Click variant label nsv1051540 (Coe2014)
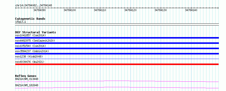This screenshot has width=226, height=91. pos(30,46)
